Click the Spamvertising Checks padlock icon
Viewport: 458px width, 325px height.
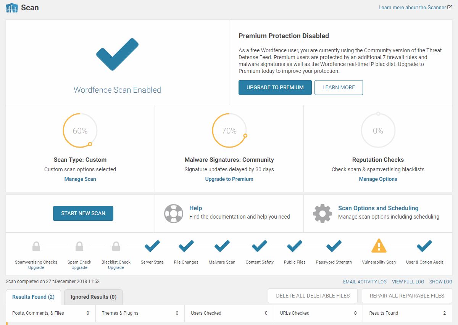coord(36,246)
